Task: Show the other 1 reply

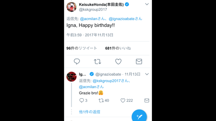Action: (x=89, y=112)
